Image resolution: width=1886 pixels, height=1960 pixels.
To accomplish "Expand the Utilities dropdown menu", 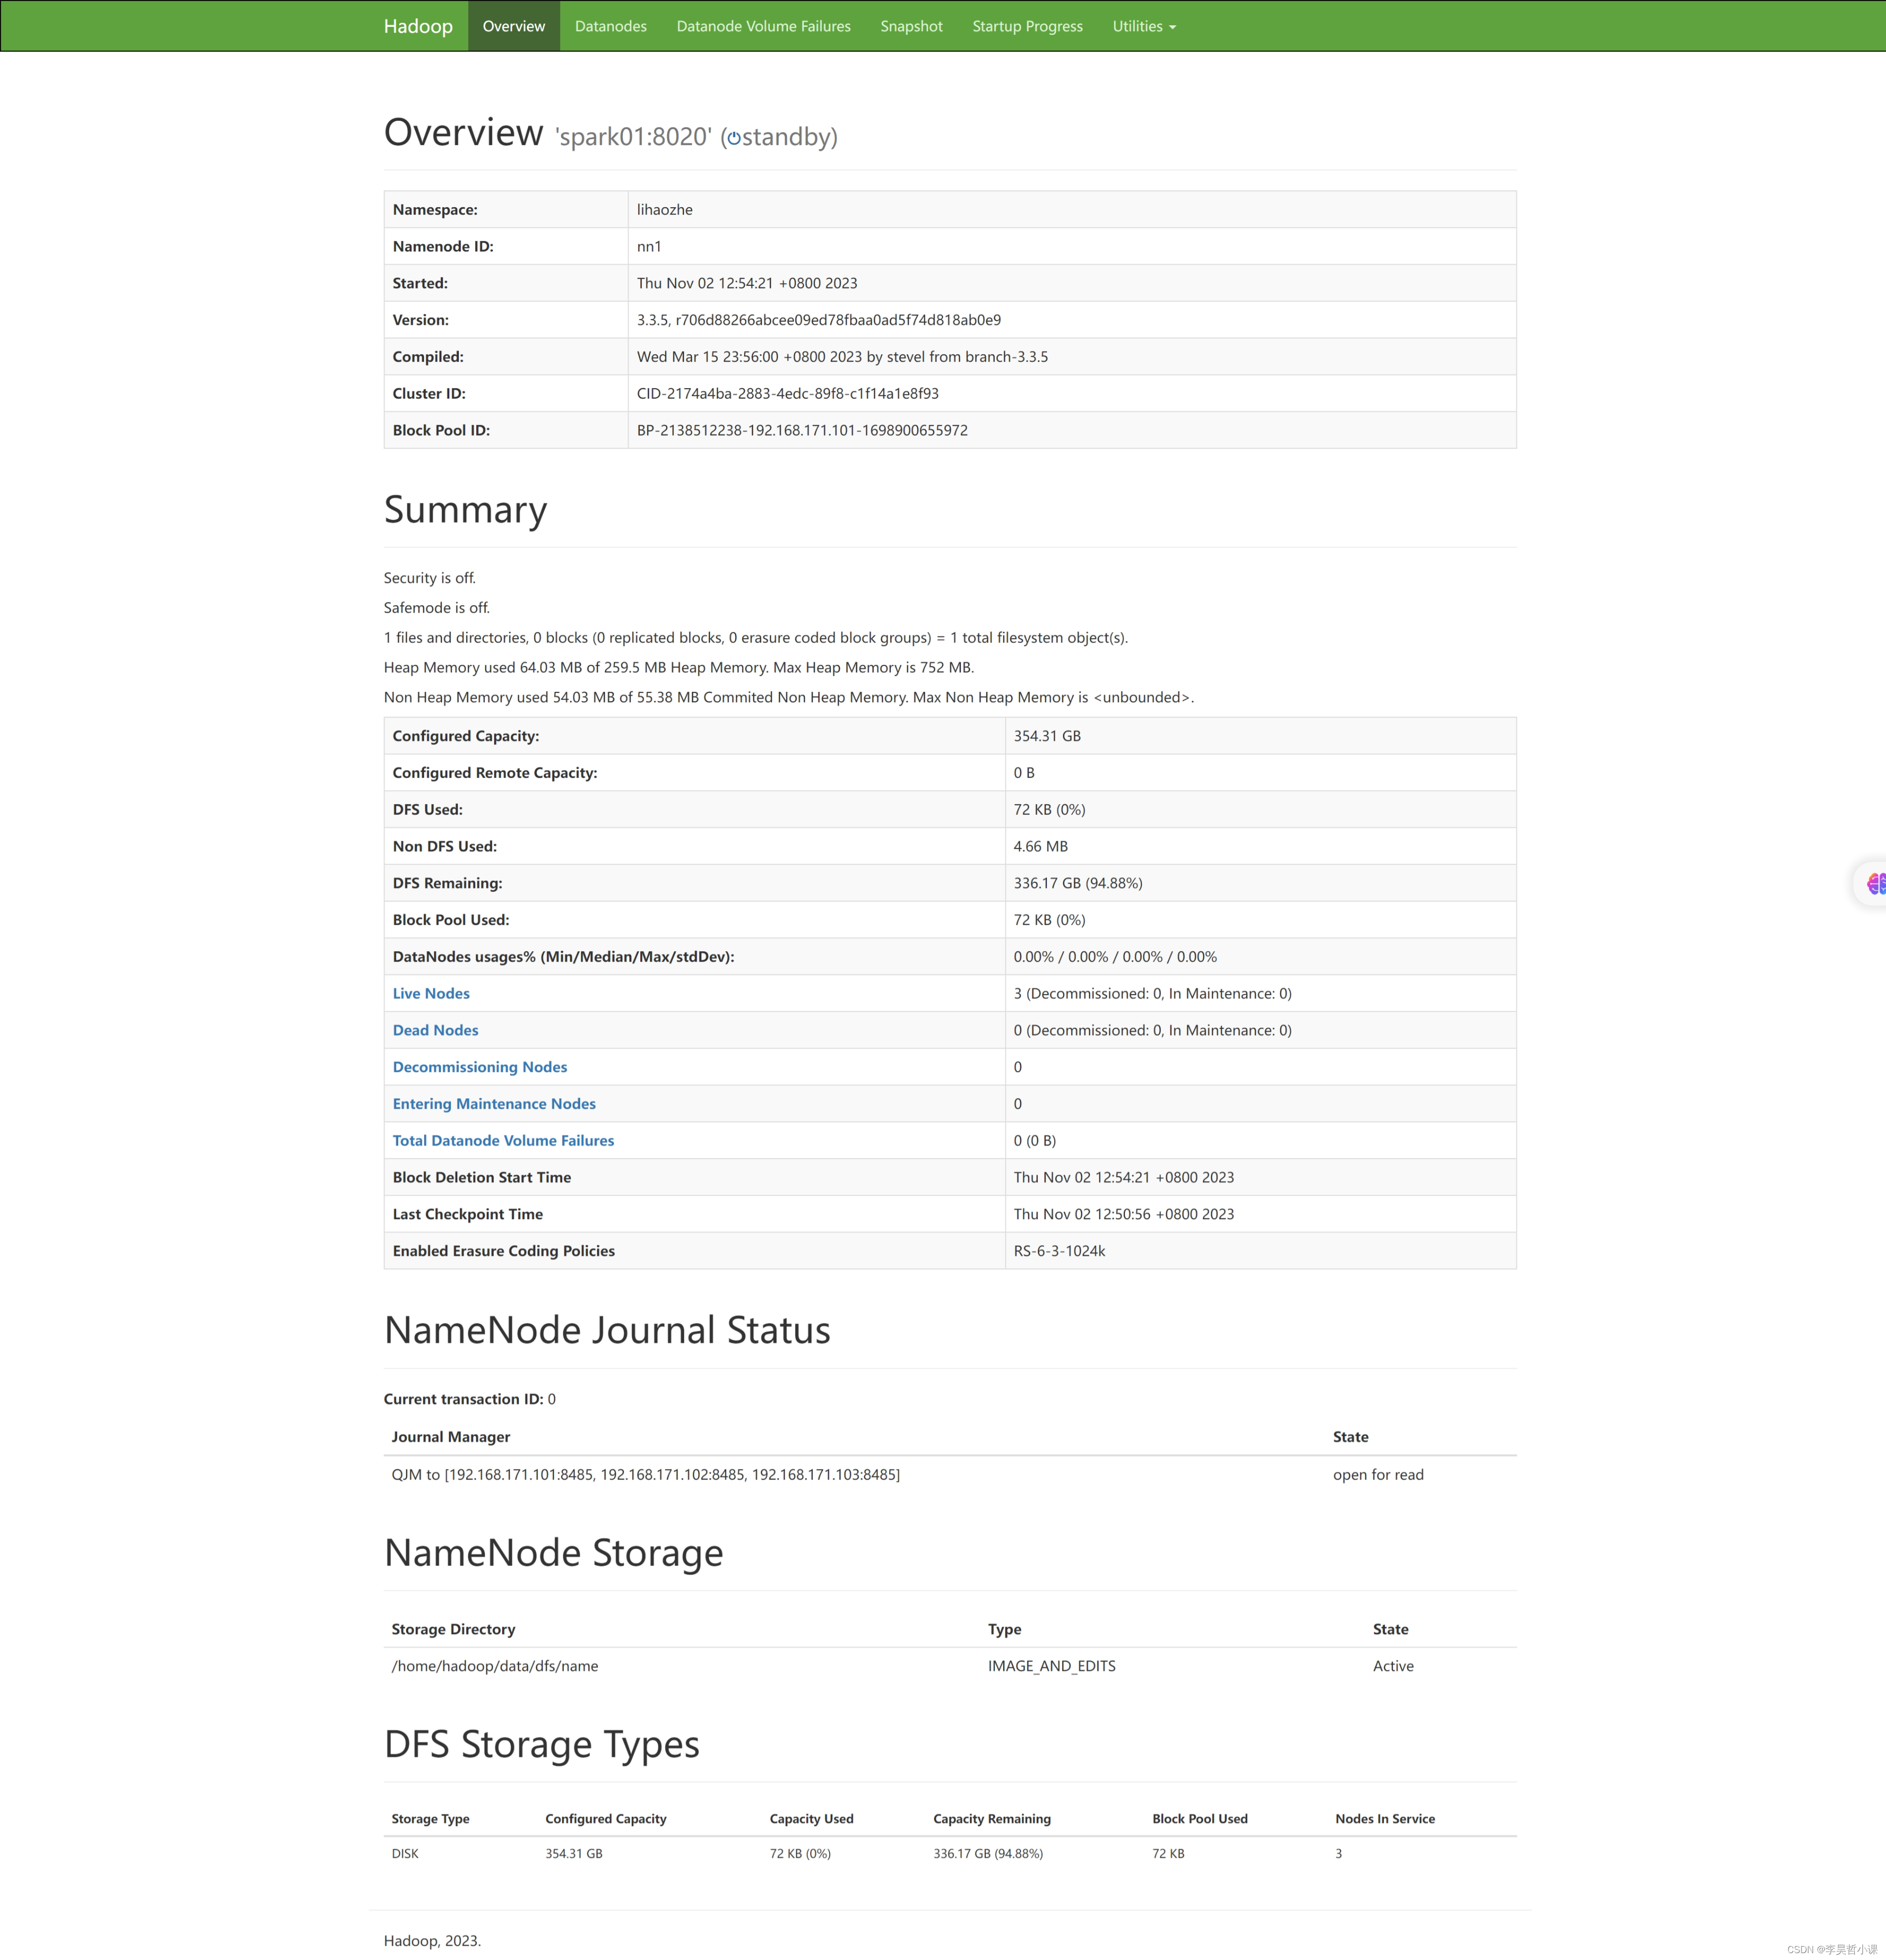I will point(1144,26).
